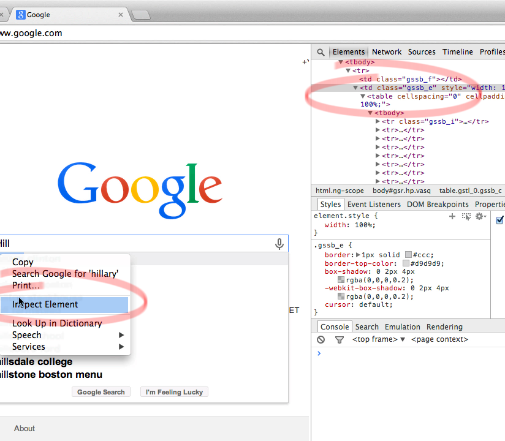The width and height of the screenshot is (505, 441).
Task: Open a new browser tab
Action: click(x=141, y=15)
